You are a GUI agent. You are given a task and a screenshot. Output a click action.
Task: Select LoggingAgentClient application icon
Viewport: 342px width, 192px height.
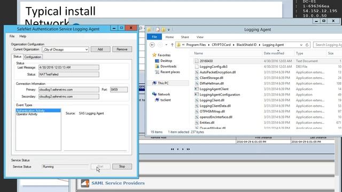(197, 89)
